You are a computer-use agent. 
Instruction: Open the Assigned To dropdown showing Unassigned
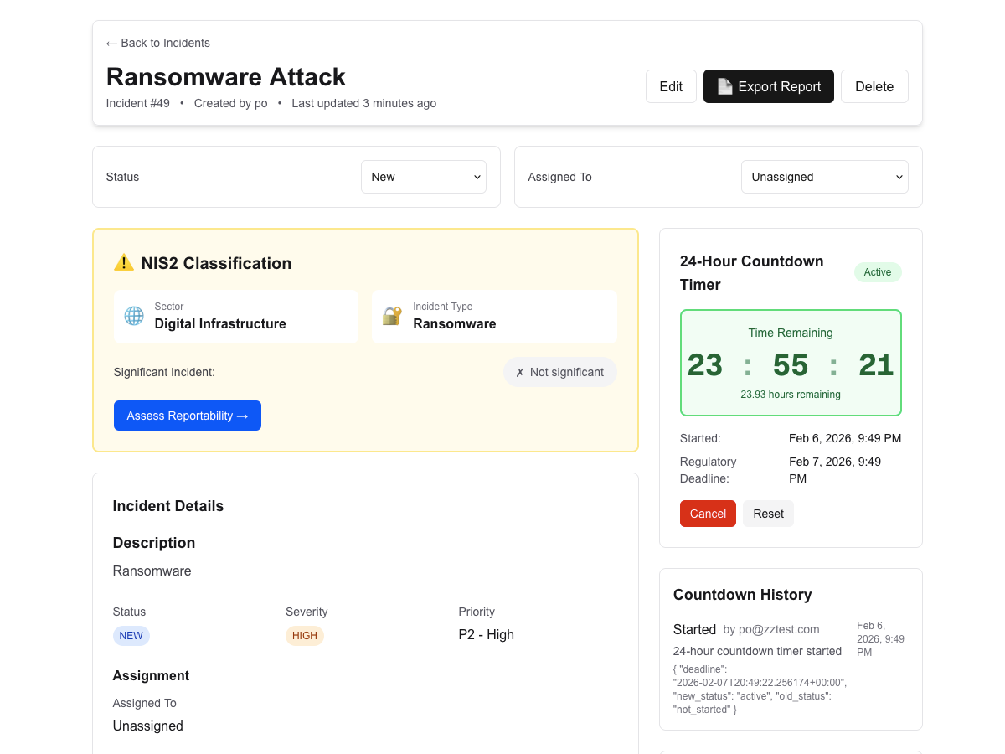coord(824,177)
